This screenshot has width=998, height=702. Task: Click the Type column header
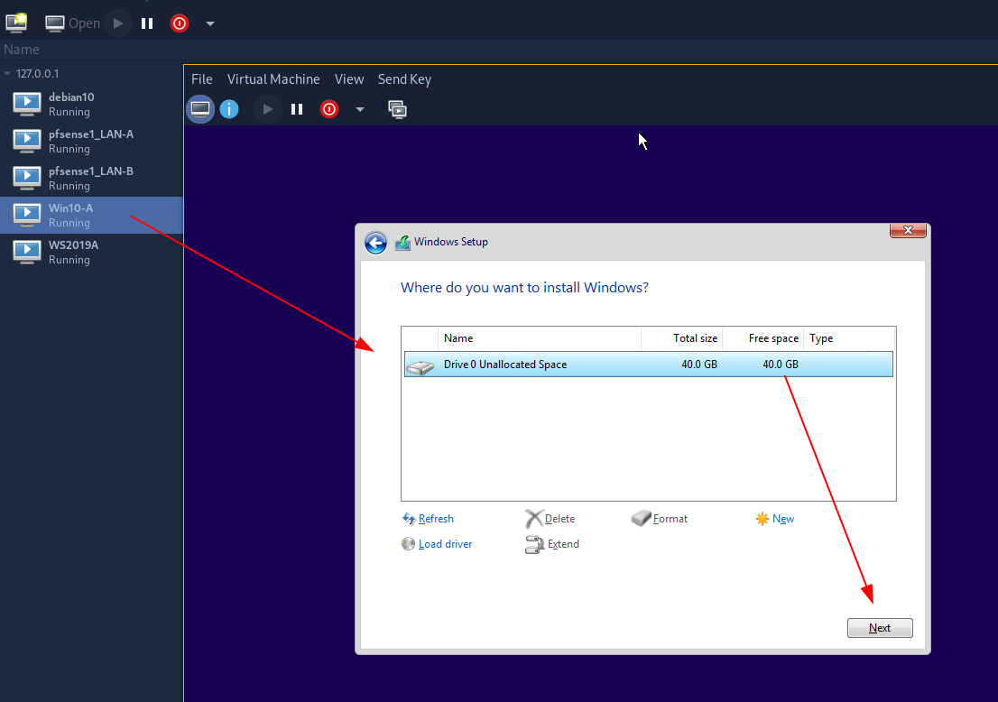pos(849,338)
